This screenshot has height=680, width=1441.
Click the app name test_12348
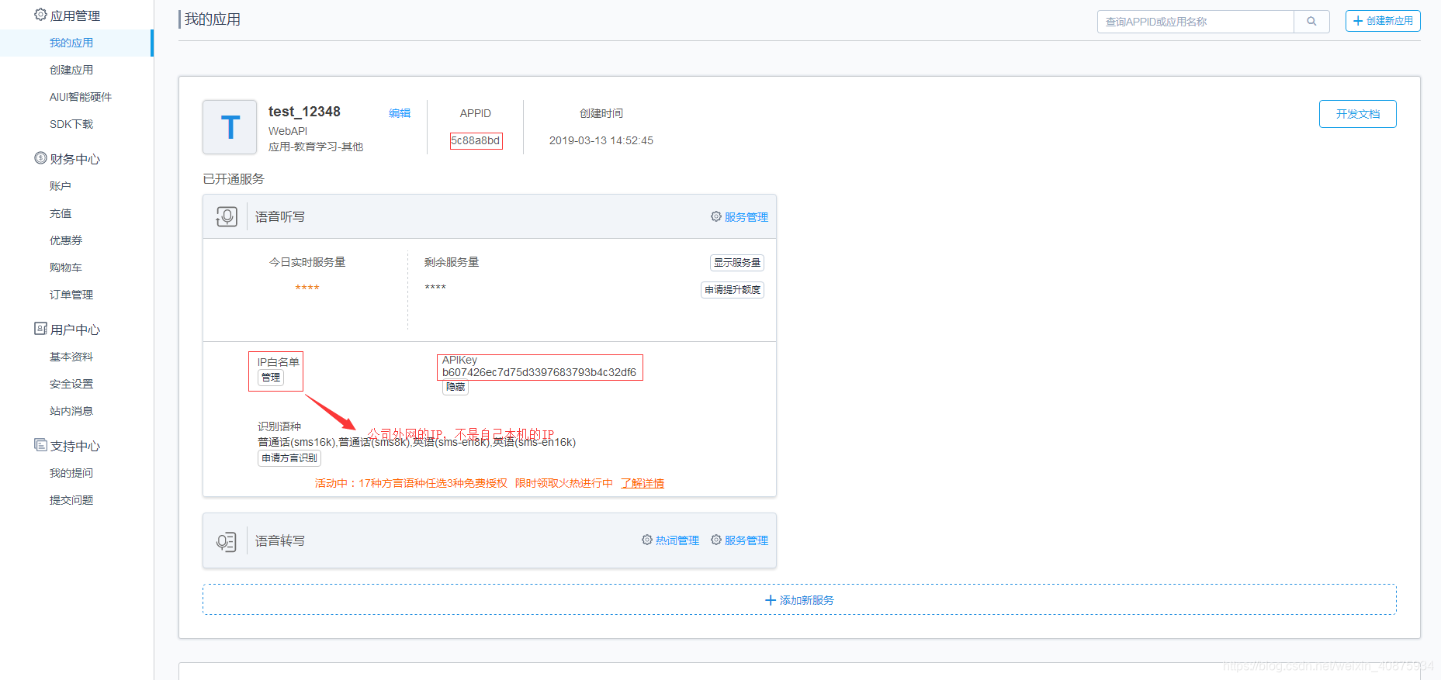coord(304,112)
